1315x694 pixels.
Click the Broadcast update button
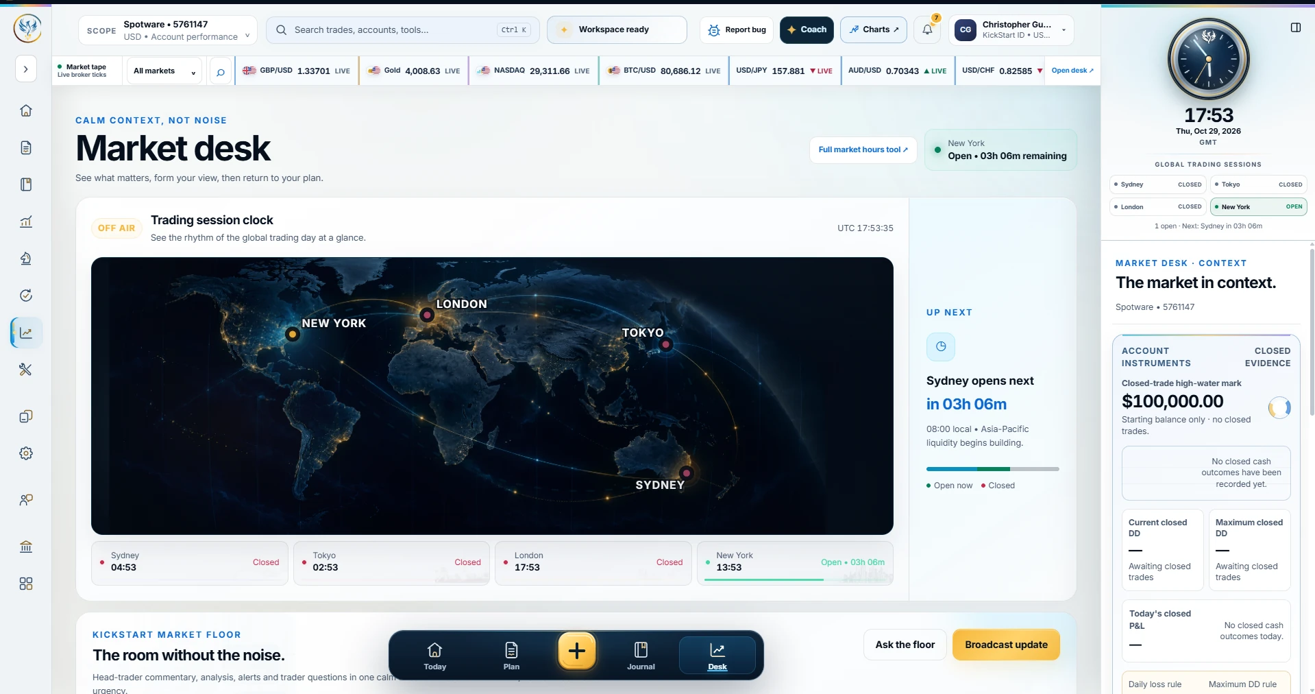[x=1006, y=645]
